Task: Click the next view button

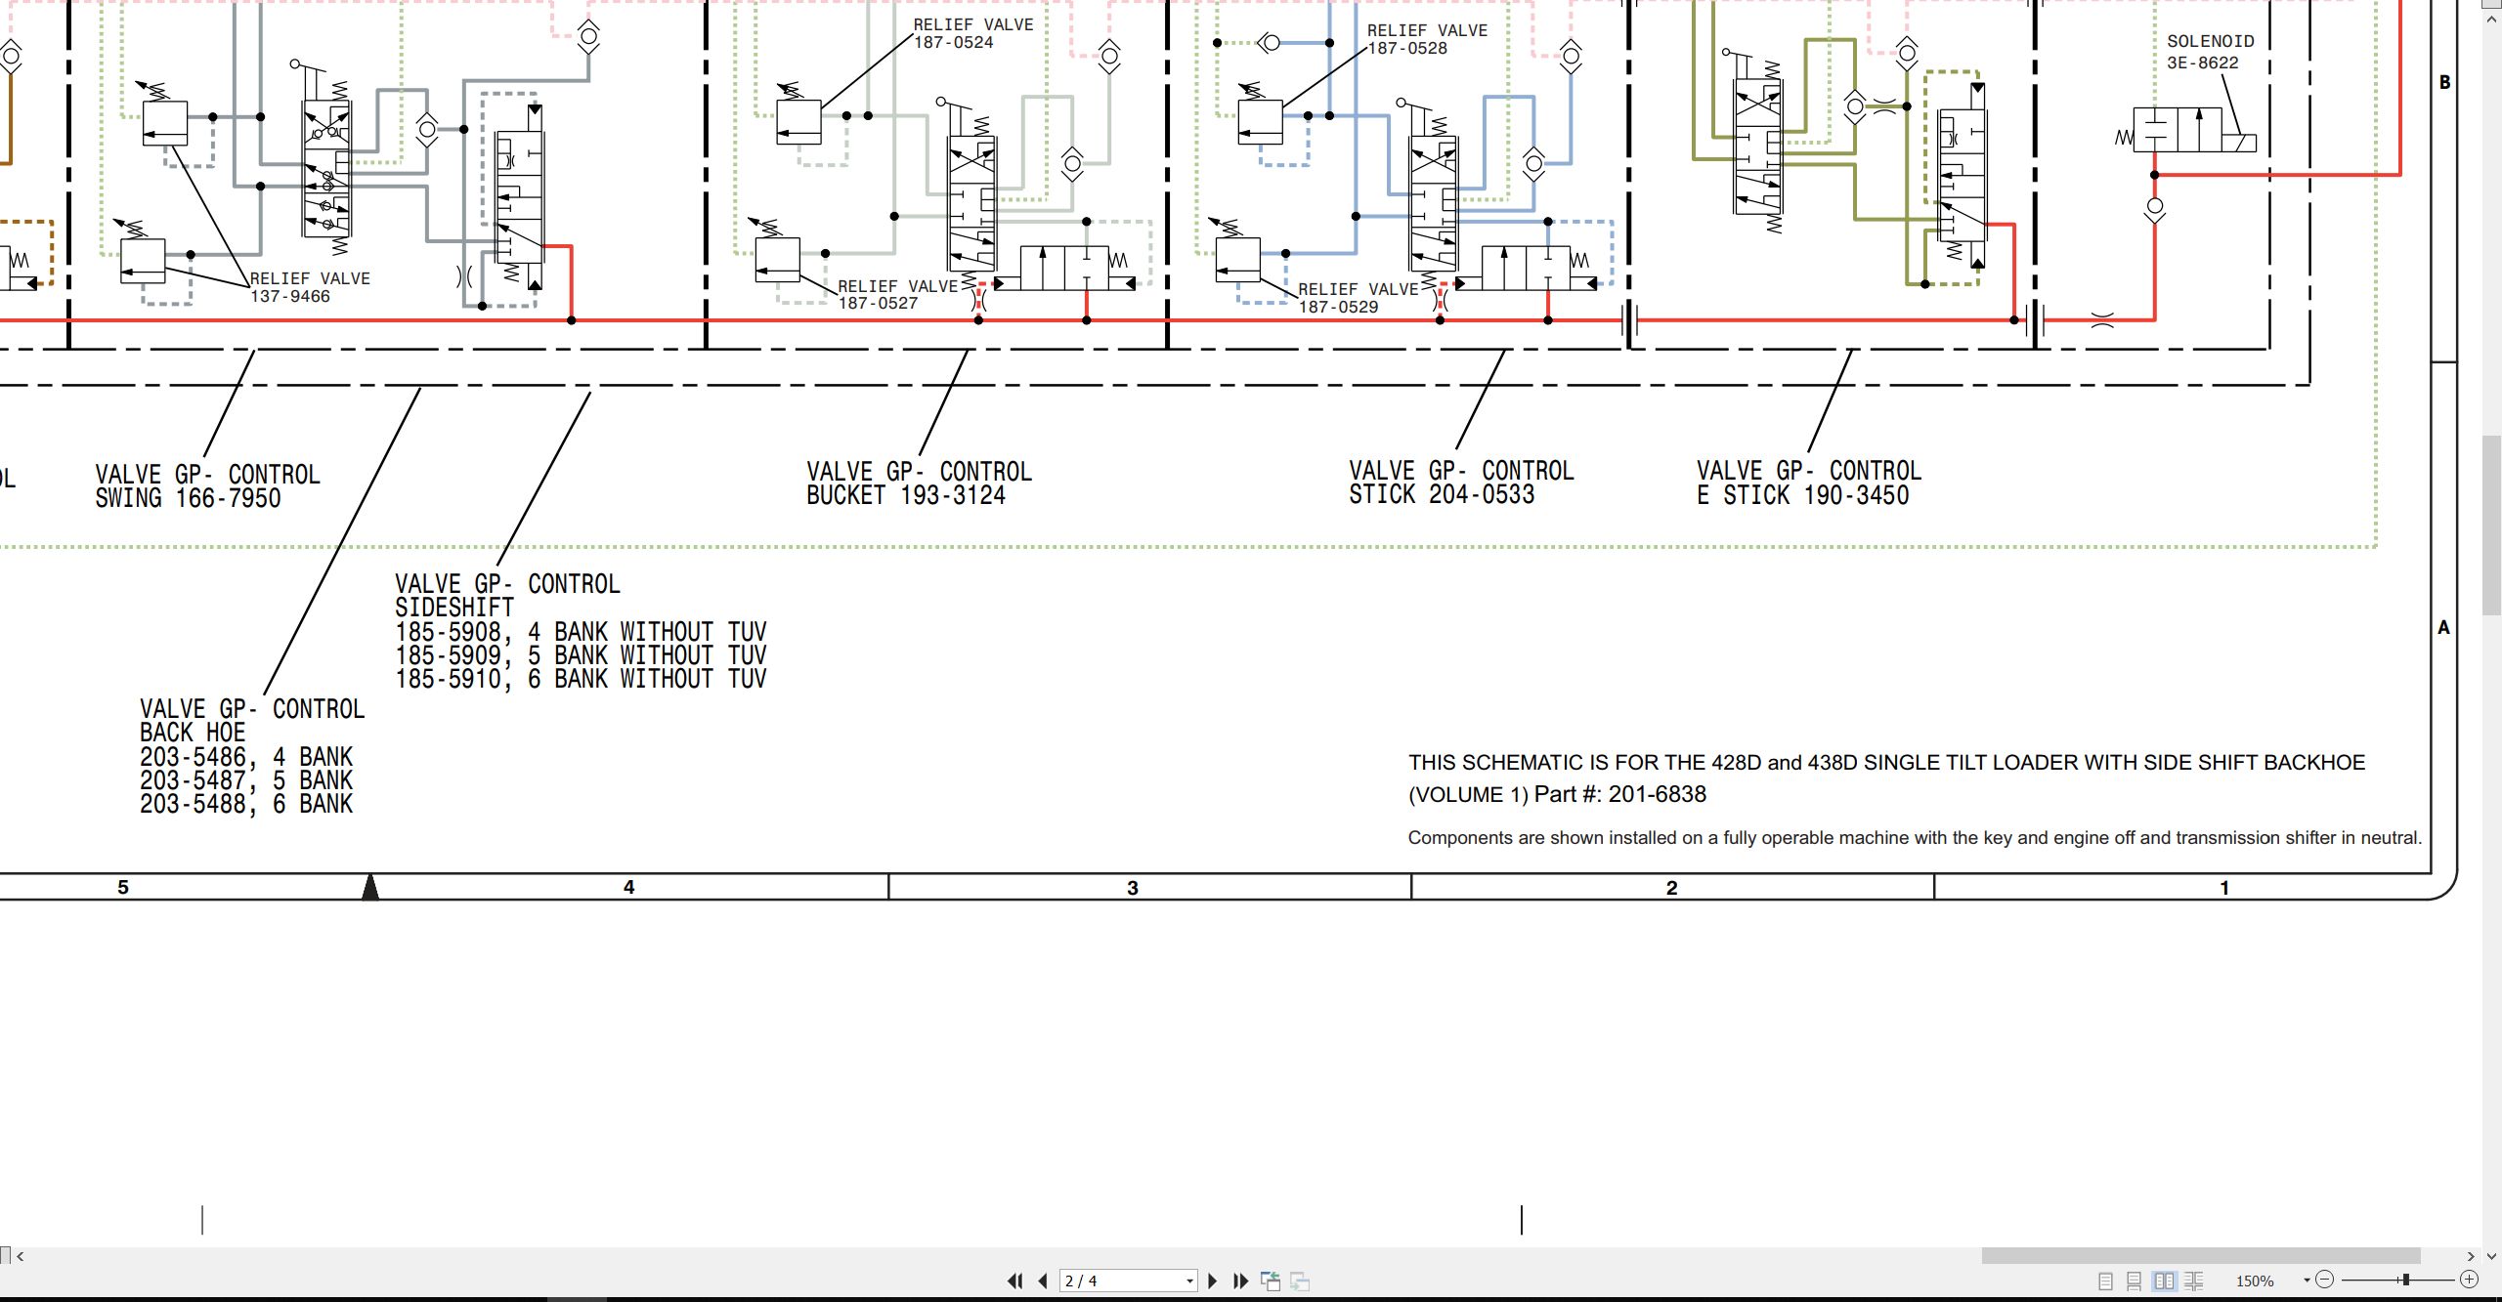Action: 1300,1281
